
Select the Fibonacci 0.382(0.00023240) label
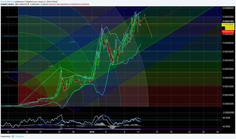(10, 72)
